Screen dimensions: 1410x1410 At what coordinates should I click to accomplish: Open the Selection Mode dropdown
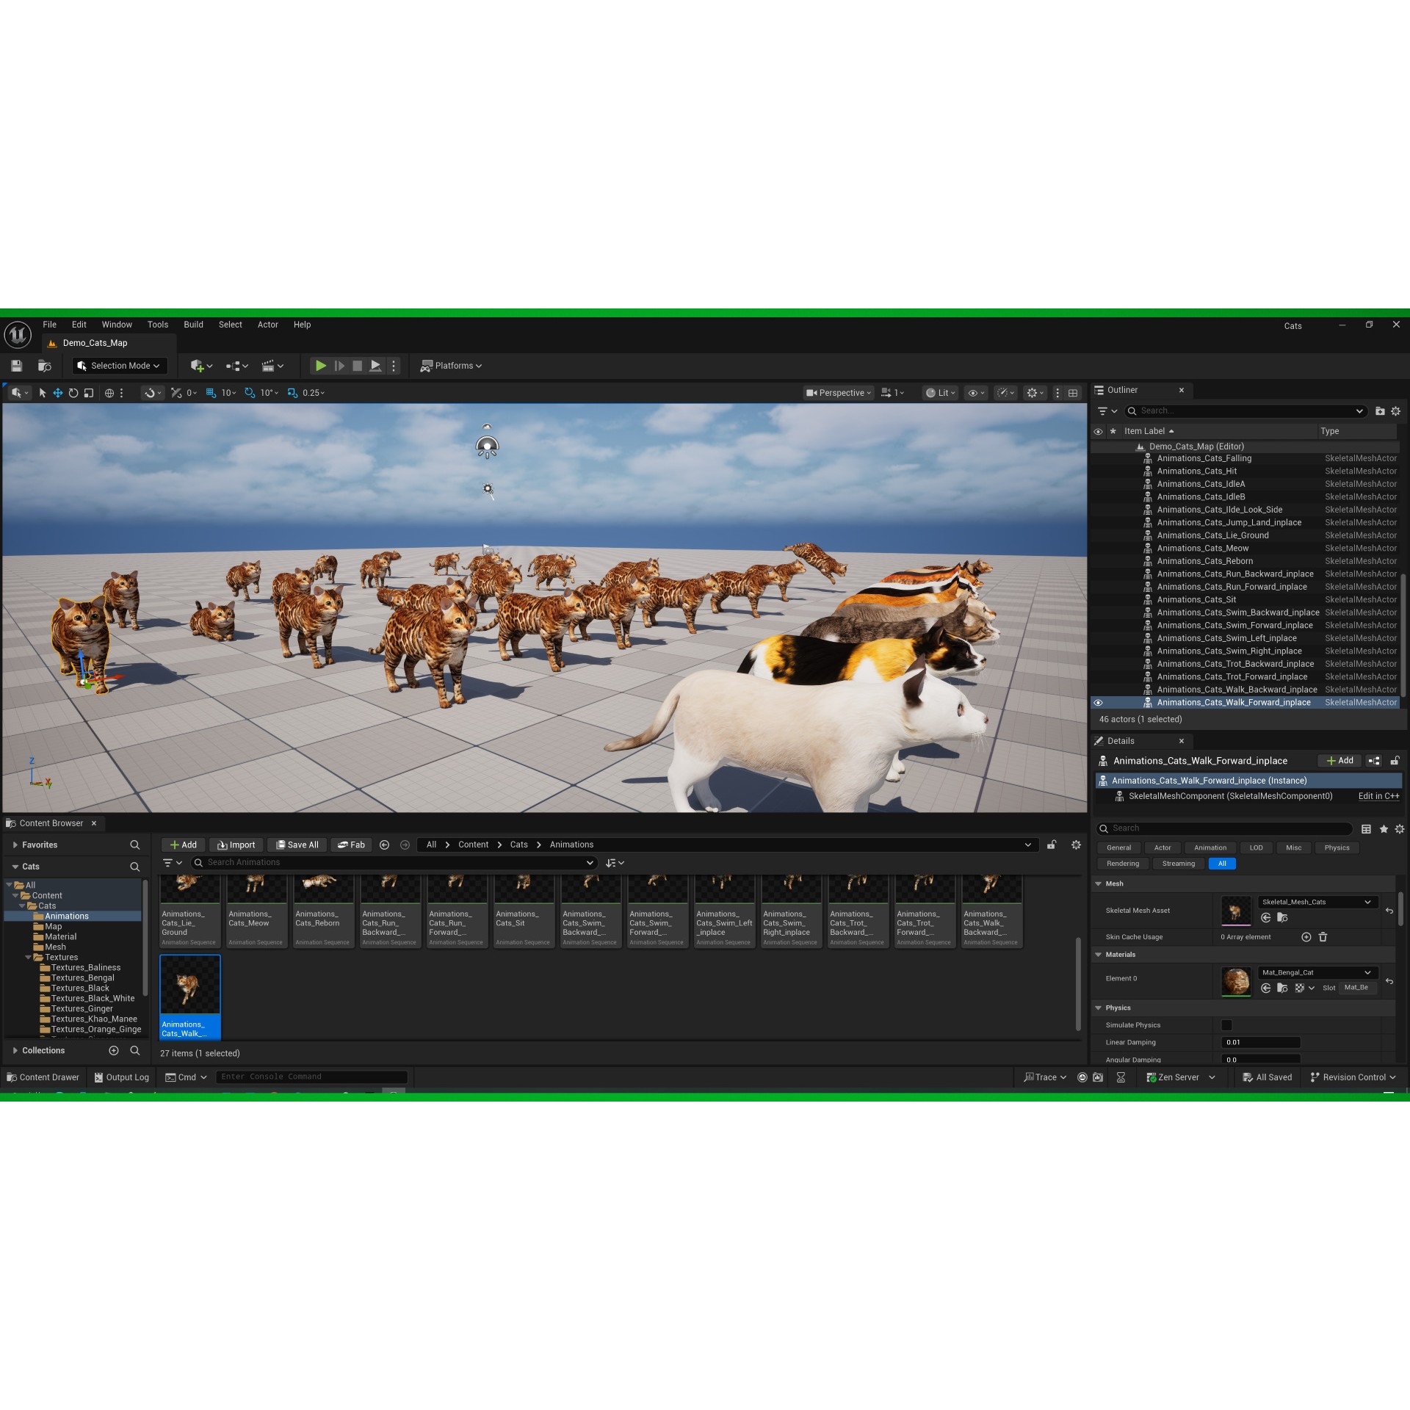(120, 366)
